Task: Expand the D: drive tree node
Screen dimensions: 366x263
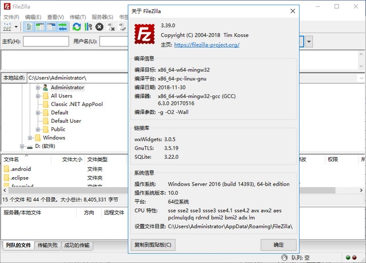Action: [x=22, y=146]
